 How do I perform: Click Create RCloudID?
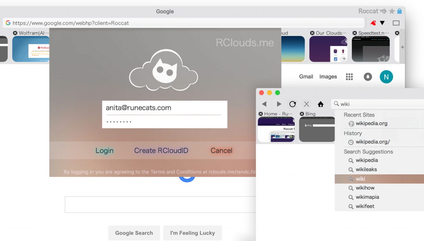point(161,150)
